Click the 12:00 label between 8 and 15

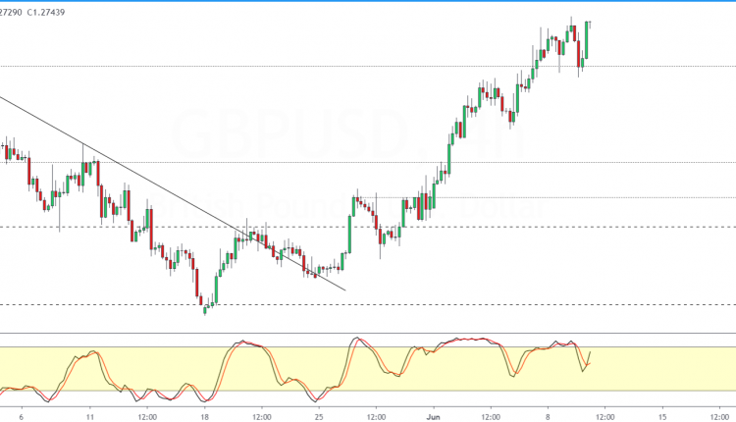[605, 417]
